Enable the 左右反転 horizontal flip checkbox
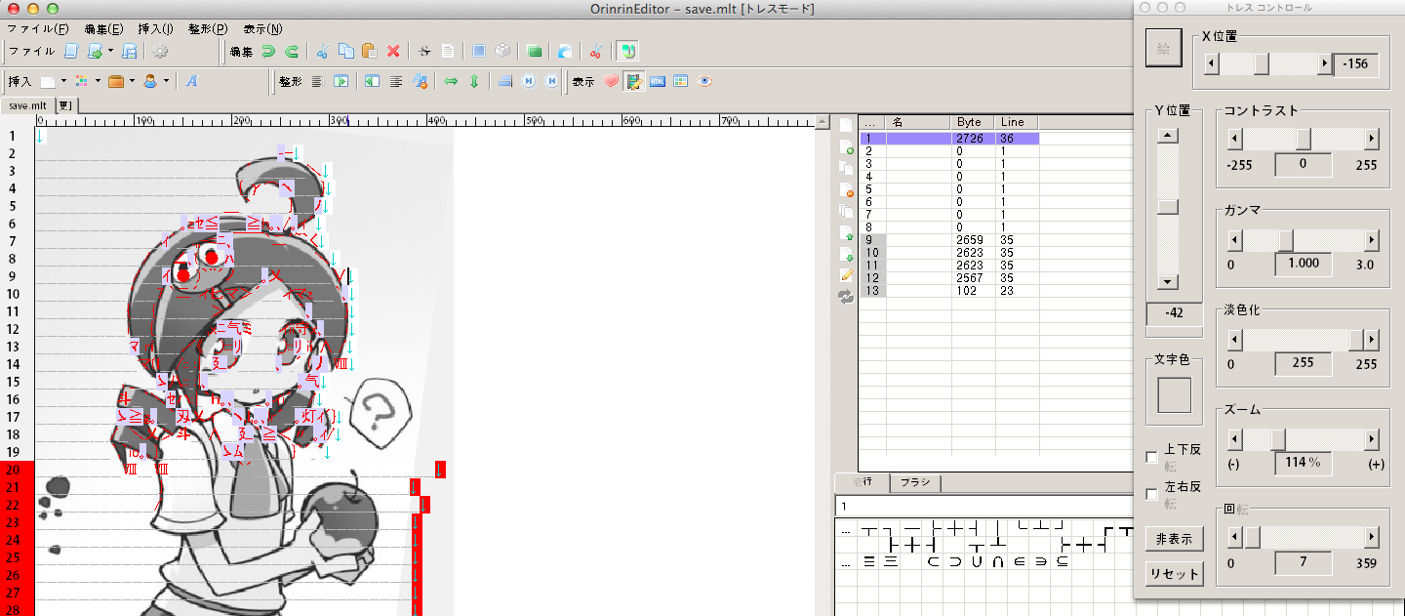Screen dimensions: 1405x616 1151,494
